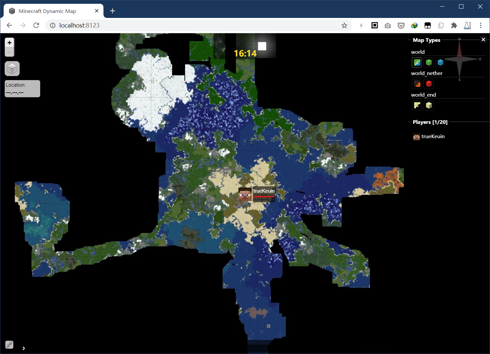Bookmark this page with star icon
The width and height of the screenshot is (490, 354).
click(344, 26)
